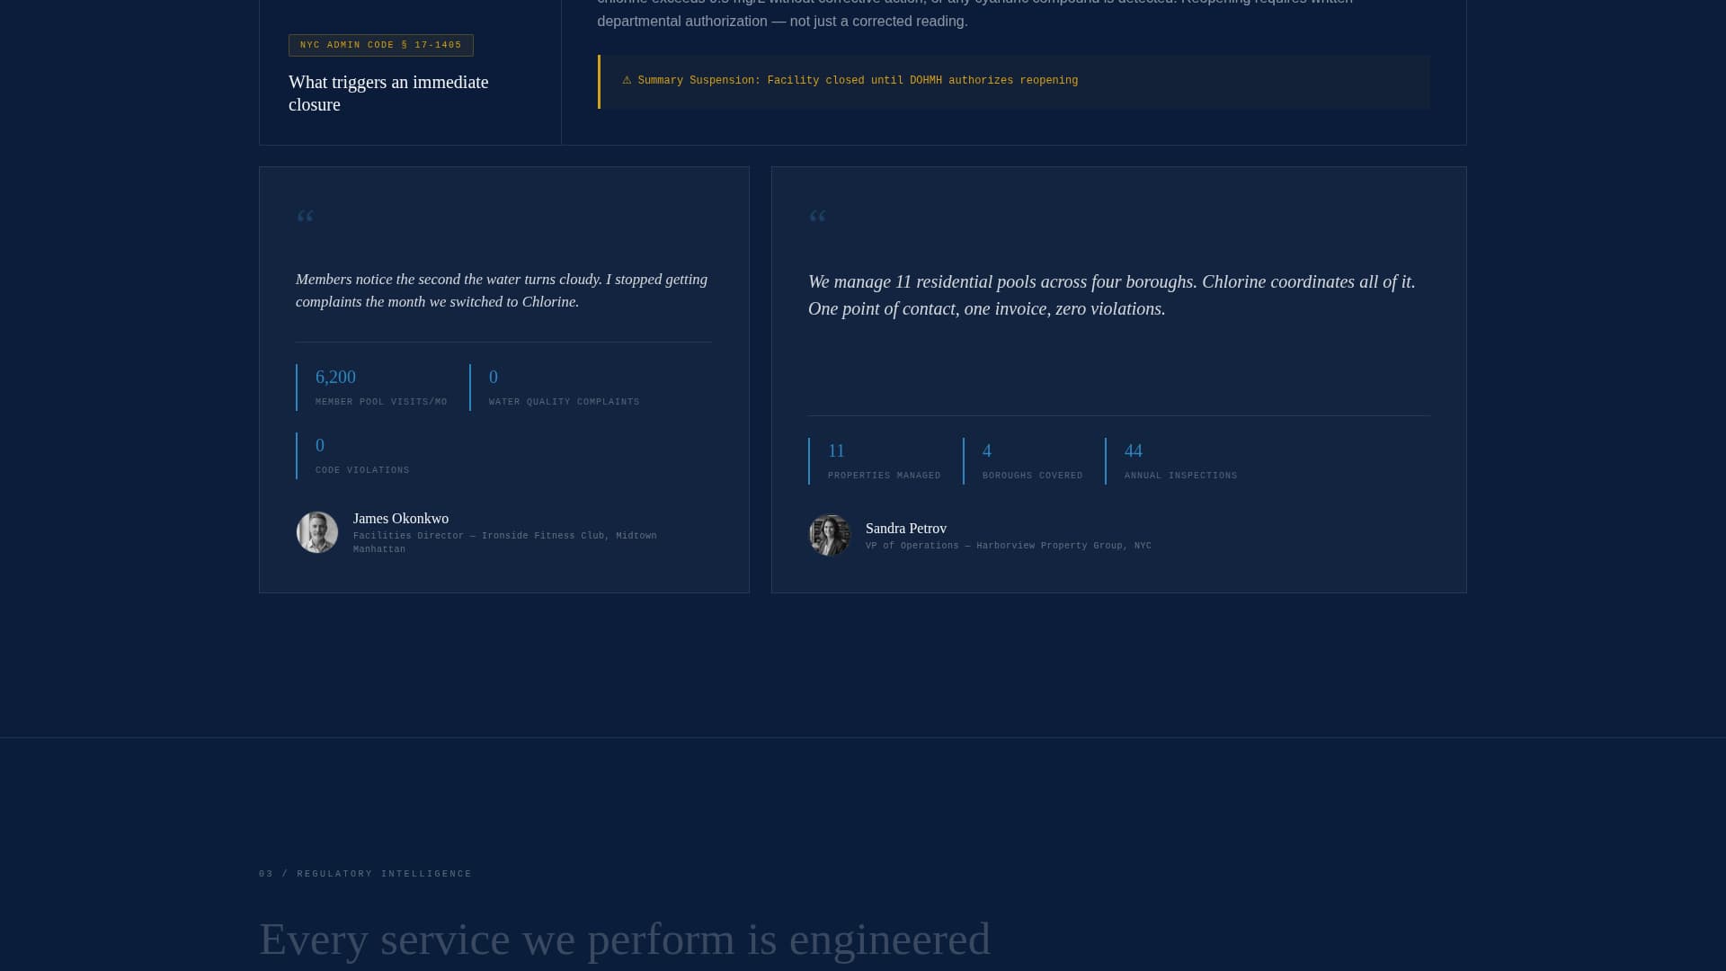Click the 'We manage 11 residential pools' quote
The image size is (1726, 971).
(x=1112, y=295)
